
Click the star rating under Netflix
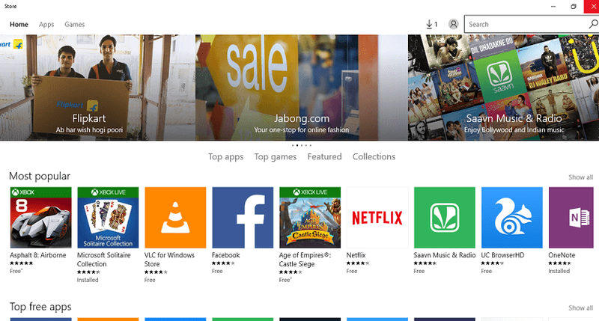click(x=358, y=263)
